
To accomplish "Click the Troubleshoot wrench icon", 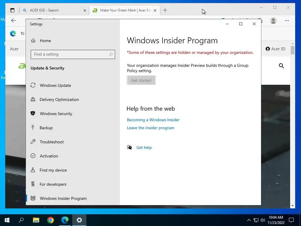I will [x=33, y=142].
